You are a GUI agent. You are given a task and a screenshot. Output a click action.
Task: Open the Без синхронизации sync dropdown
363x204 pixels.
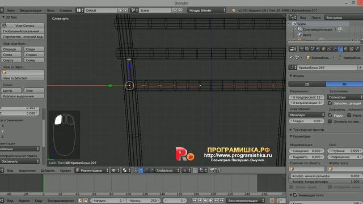[x=246, y=201]
